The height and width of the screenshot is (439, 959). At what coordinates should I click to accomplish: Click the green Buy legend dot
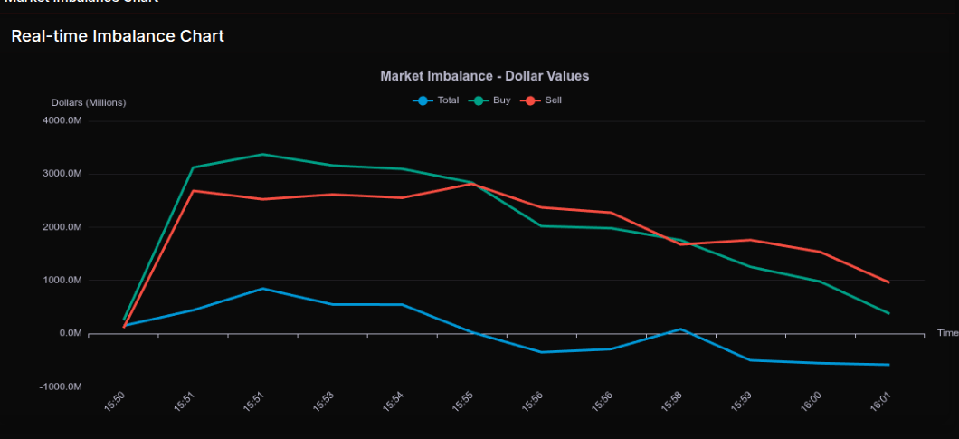[478, 100]
